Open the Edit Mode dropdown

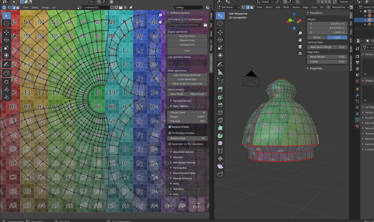click(228, 7)
